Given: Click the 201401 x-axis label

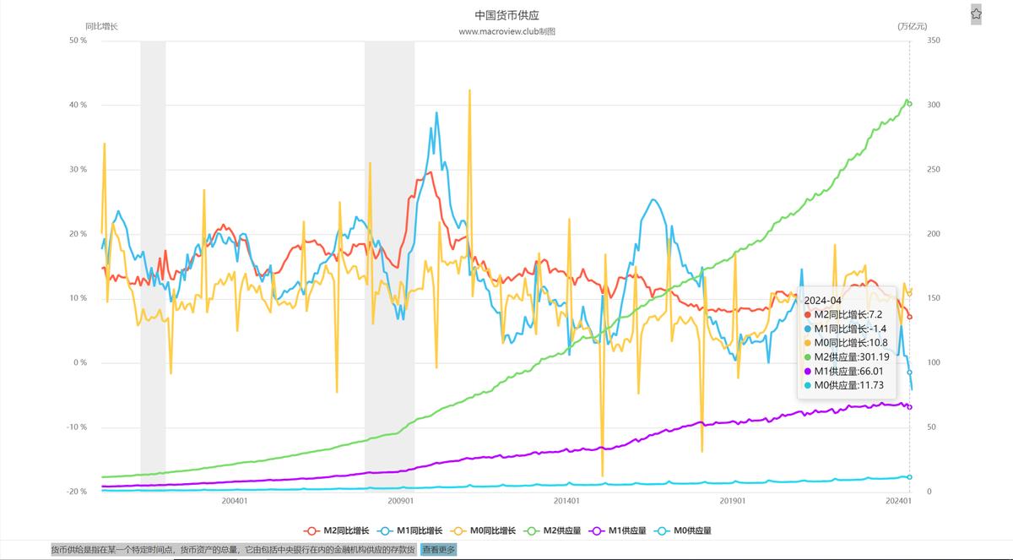Looking at the screenshot, I should coord(566,501).
